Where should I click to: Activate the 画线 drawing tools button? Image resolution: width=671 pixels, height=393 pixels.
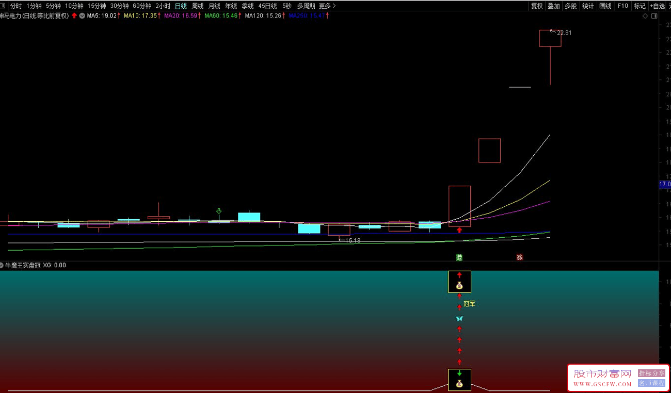point(605,6)
